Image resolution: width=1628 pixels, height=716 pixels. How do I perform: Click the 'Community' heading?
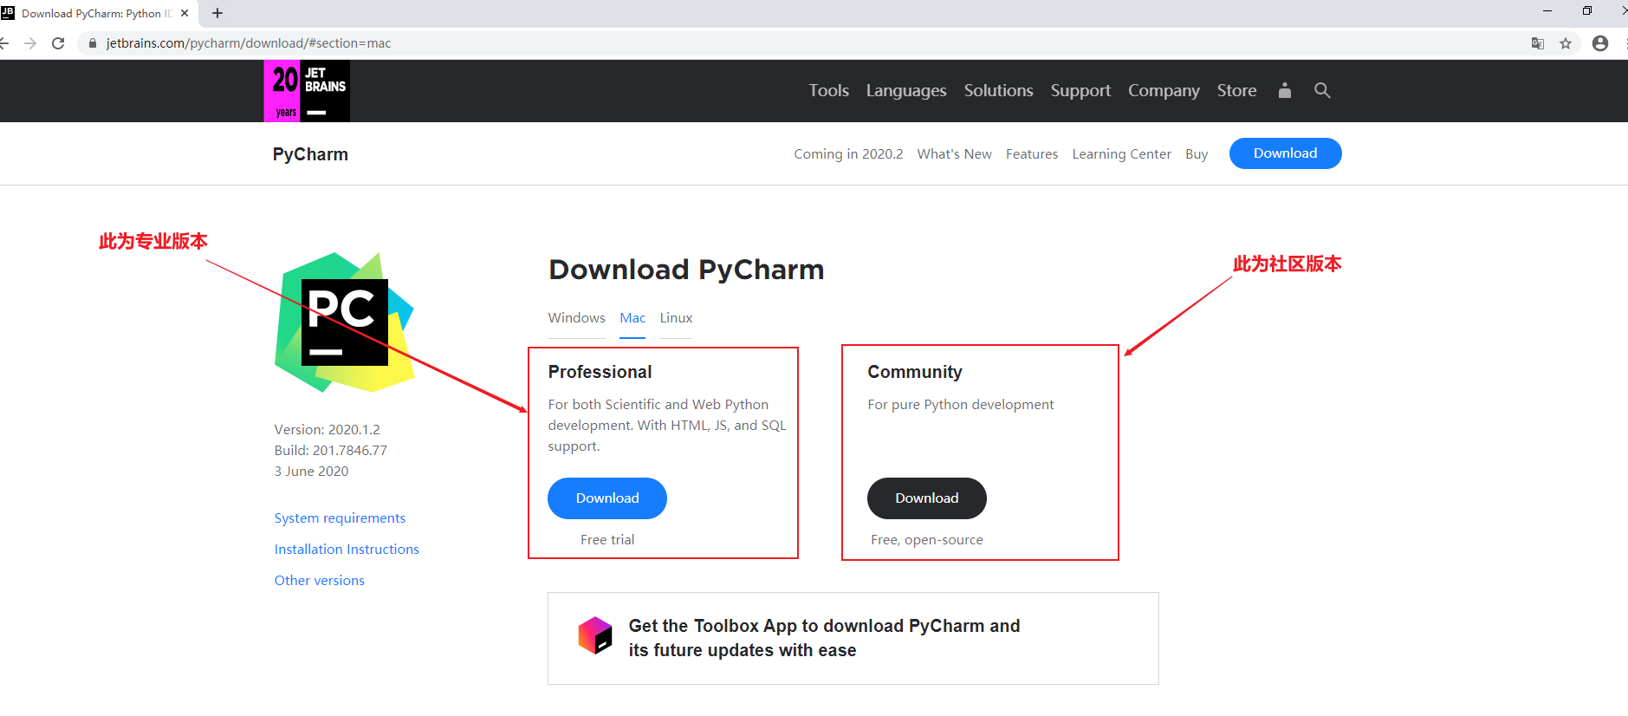click(x=915, y=372)
